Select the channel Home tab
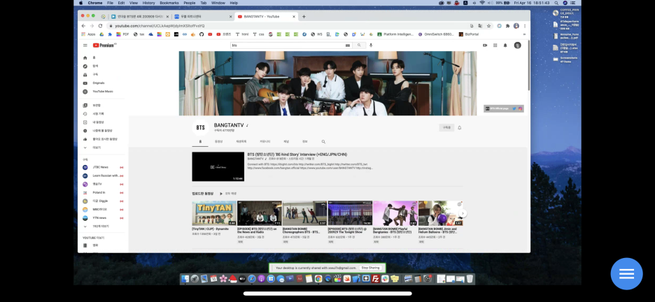The height and width of the screenshot is (302, 655). tap(200, 142)
